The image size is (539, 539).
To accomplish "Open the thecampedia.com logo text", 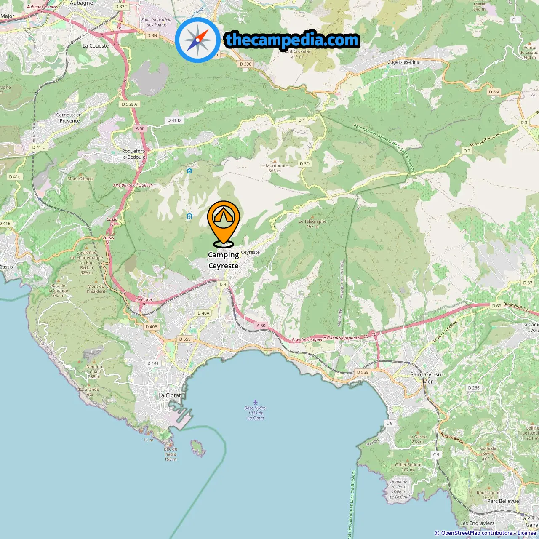I will 292,40.
